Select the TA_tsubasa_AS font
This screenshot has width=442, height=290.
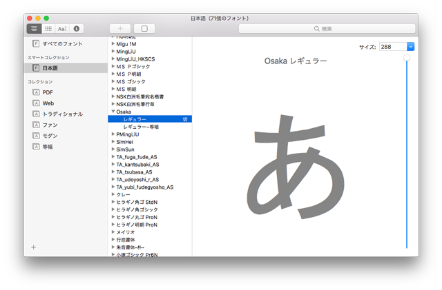point(134,172)
